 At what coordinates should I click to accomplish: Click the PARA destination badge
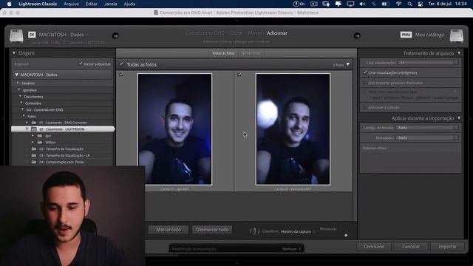point(406,35)
